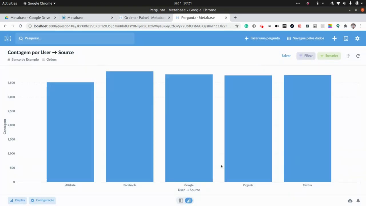Image resolution: width=366 pixels, height=206 pixels.
Task: Open the notebook editor icon
Action: (x=348, y=56)
